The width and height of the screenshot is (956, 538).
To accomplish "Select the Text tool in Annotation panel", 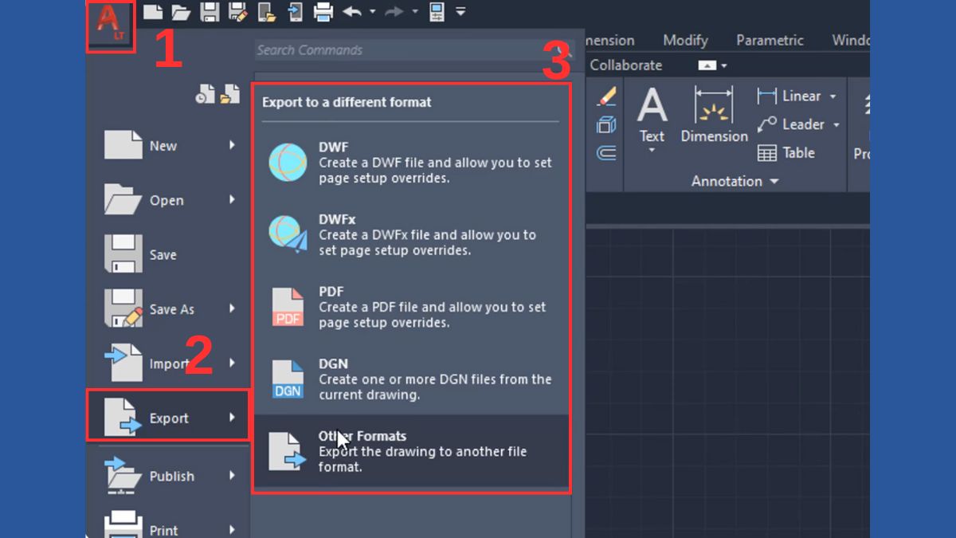I will point(652,115).
